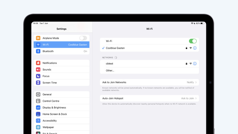Open Auto-Join Hotspot setting chevron

coord(195,98)
